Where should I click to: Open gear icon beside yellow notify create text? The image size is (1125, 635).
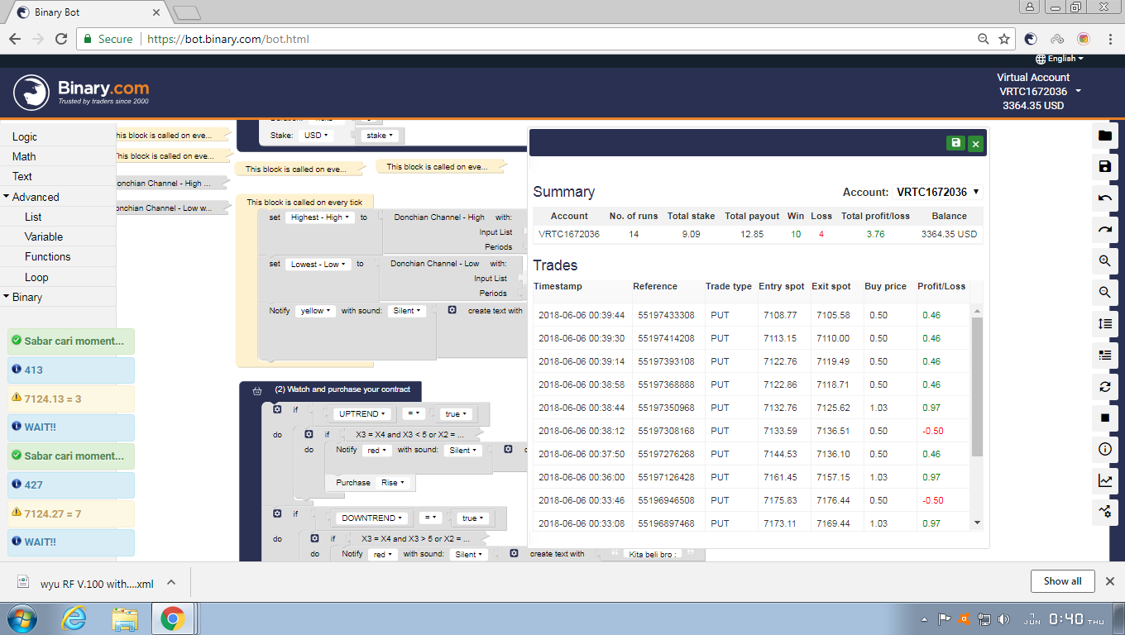coord(452,310)
